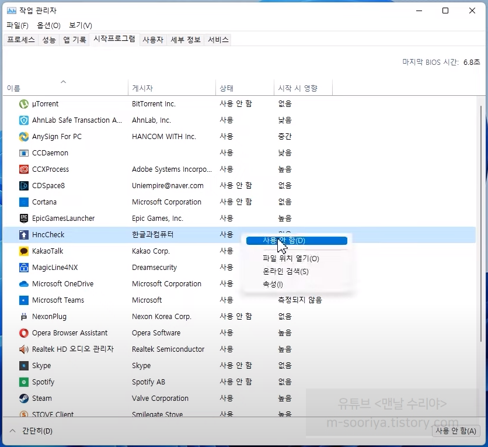Switch to the 앱 기록 tab
The width and height of the screenshot is (488, 447).
pyautogui.click(x=74, y=40)
